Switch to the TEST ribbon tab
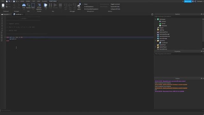Image resolution: width=204 pixels, height=115 pixels. pos(33,1)
